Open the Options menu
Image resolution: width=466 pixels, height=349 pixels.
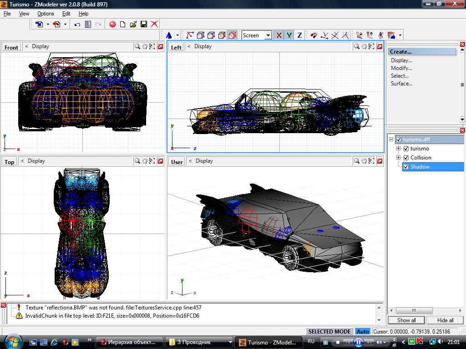pos(46,14)
